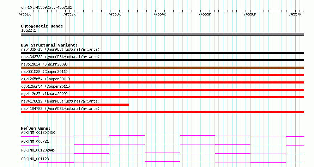The image size is (314, 167).
Task: Select the magenta ADK|NM_001202449 intron line
Action: [162, 154]
